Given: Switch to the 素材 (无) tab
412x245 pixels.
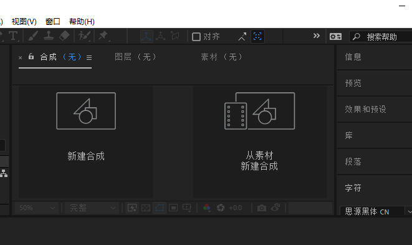Looking at the screenshot, I should tap(221, 57).
